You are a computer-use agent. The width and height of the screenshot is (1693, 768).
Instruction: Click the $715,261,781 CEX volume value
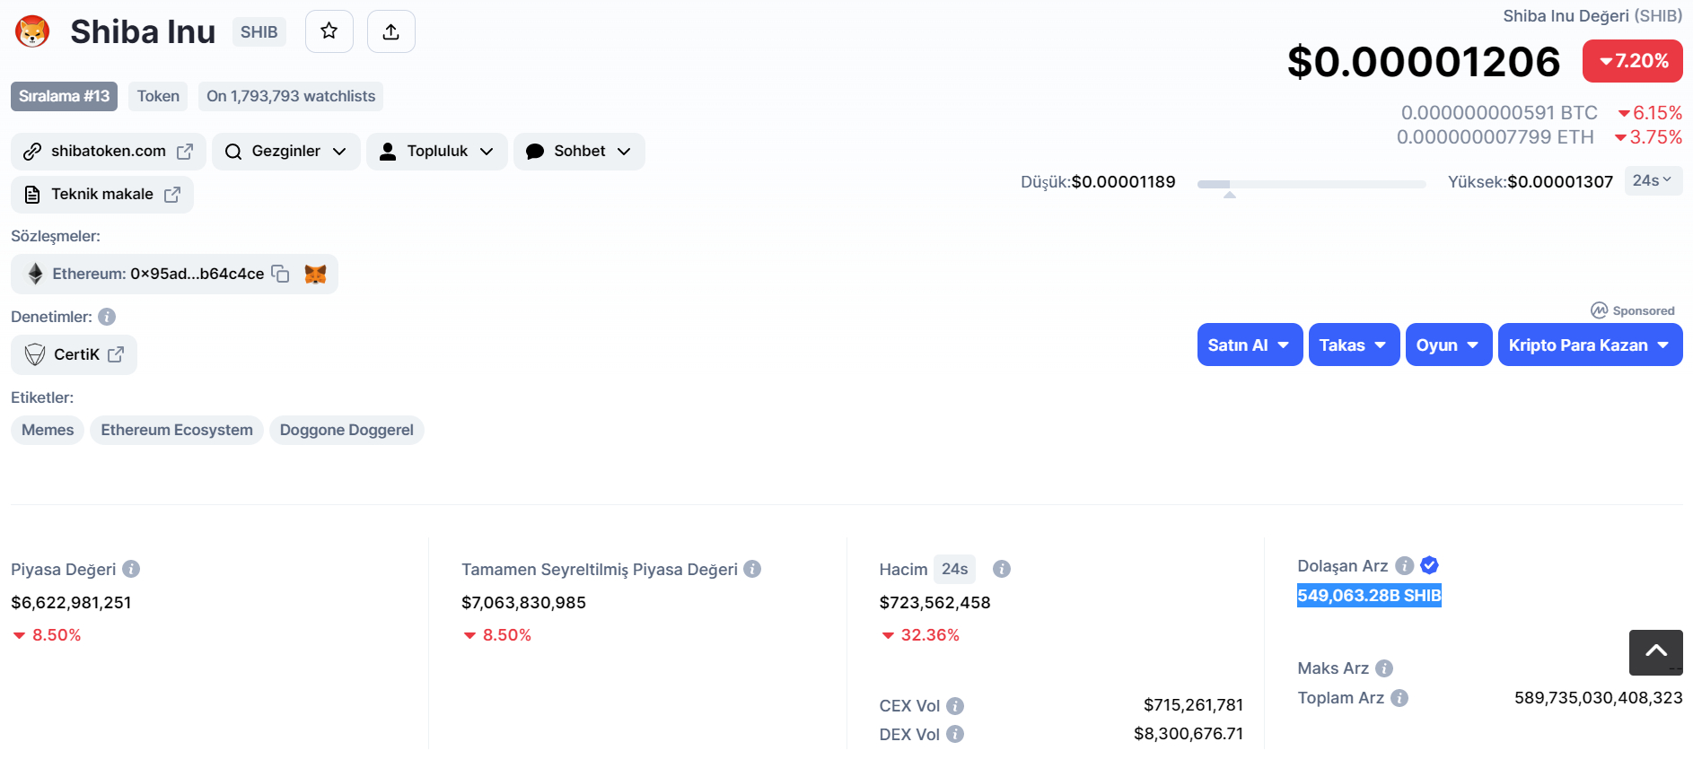1193,705
